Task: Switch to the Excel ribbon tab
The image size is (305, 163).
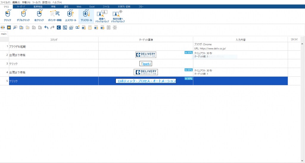Action: pyautogui.click(x=92, y=7)
